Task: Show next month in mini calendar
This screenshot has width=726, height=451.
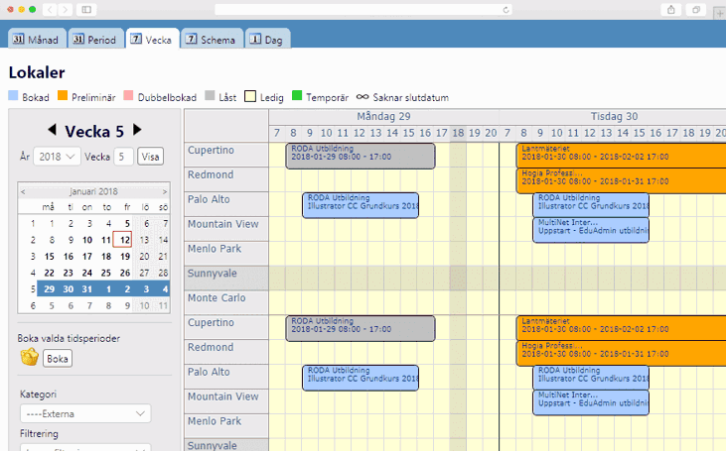Action: click(x=164, y=191)
